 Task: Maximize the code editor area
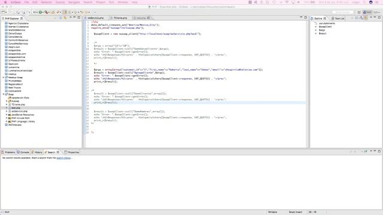[x=306, y=17]
